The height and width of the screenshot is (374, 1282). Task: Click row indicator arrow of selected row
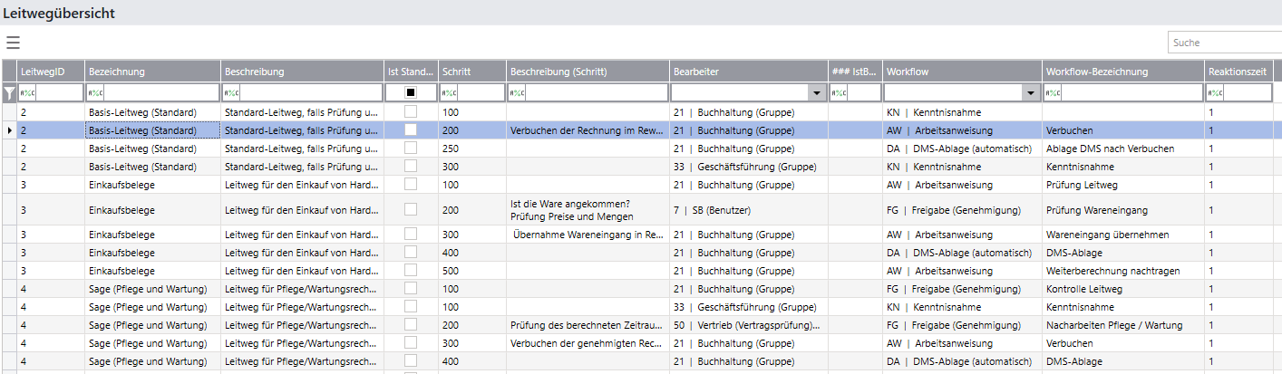point(9,130)
